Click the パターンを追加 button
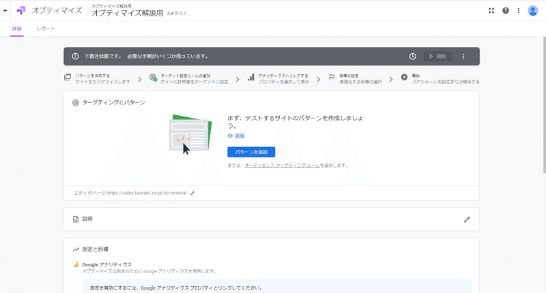 coord(251,152)
